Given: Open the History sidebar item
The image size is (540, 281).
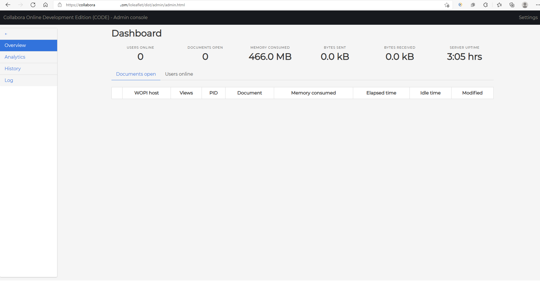Looking at the screenshot, I should [x=28, y=69].
